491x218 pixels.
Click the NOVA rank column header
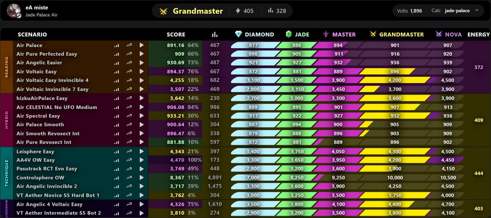449,34
